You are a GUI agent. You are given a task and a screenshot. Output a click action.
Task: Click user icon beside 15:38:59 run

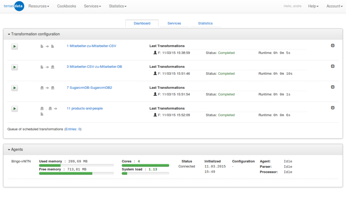pos(155,52)
